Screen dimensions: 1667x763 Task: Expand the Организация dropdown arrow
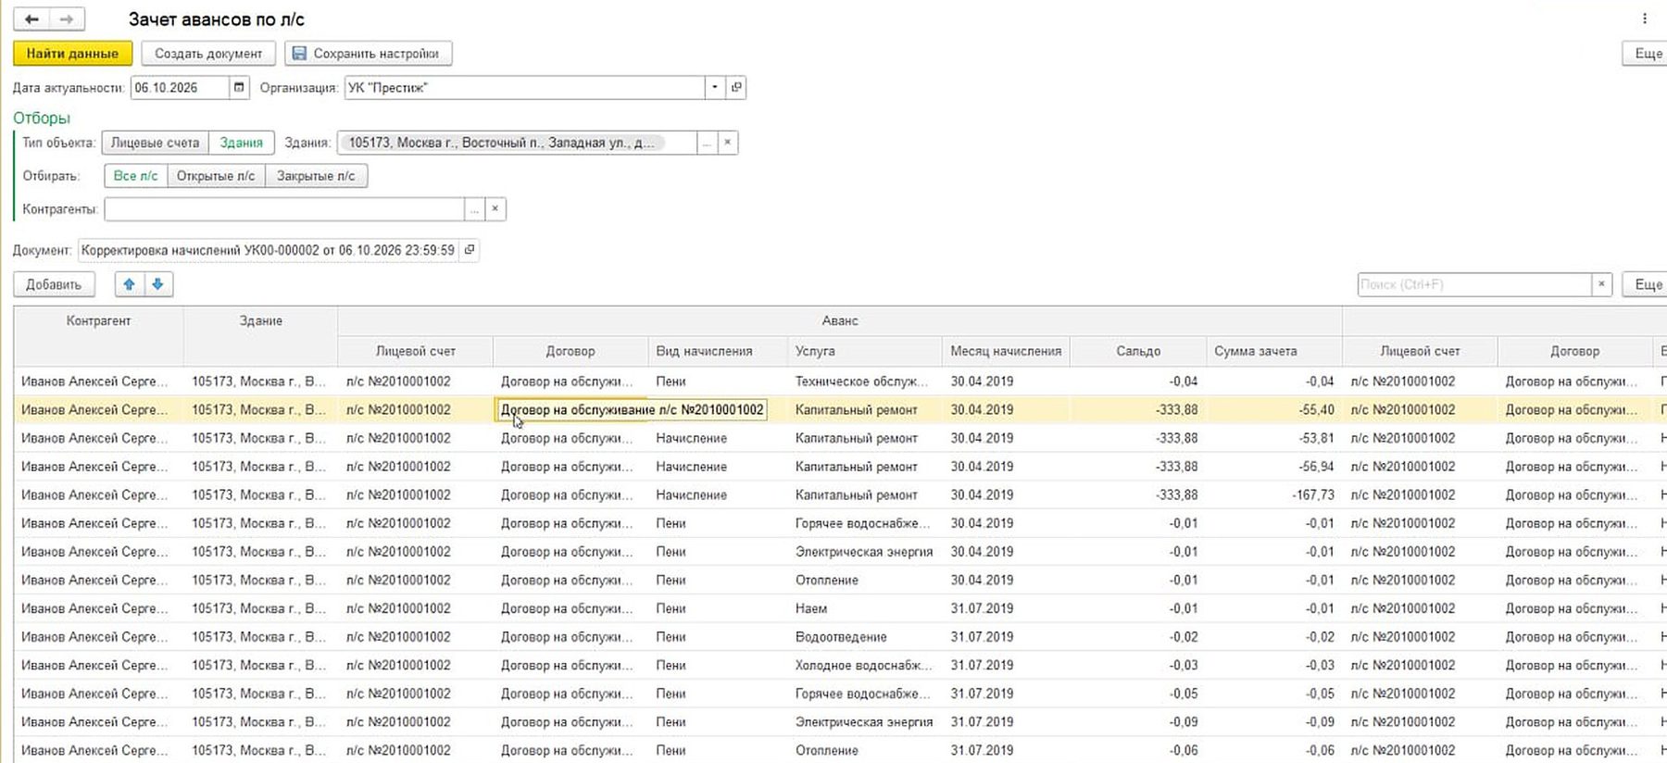pyautogui.click(x=714, y=88)
